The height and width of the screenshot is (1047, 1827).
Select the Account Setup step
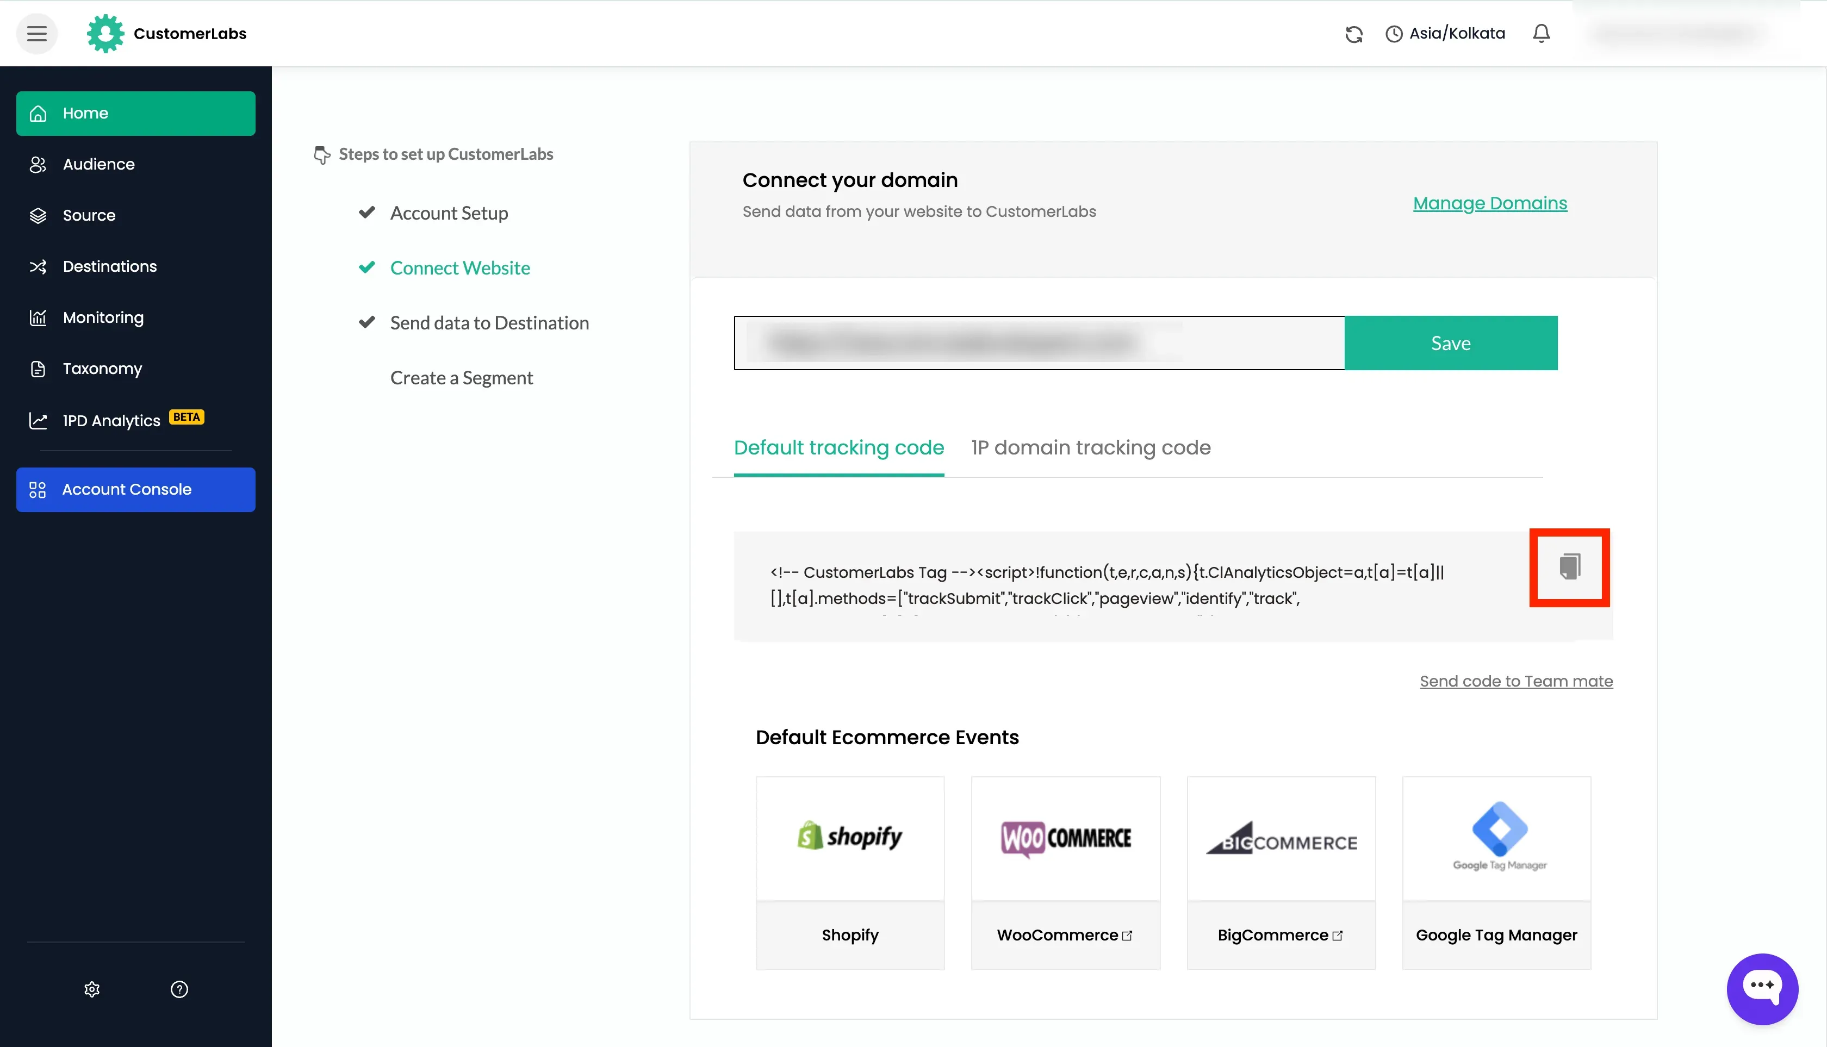tap(449, 213)
